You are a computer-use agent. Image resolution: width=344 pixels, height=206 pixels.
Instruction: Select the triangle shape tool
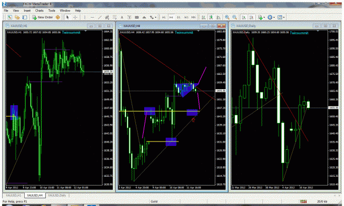[x=144, y=17]
